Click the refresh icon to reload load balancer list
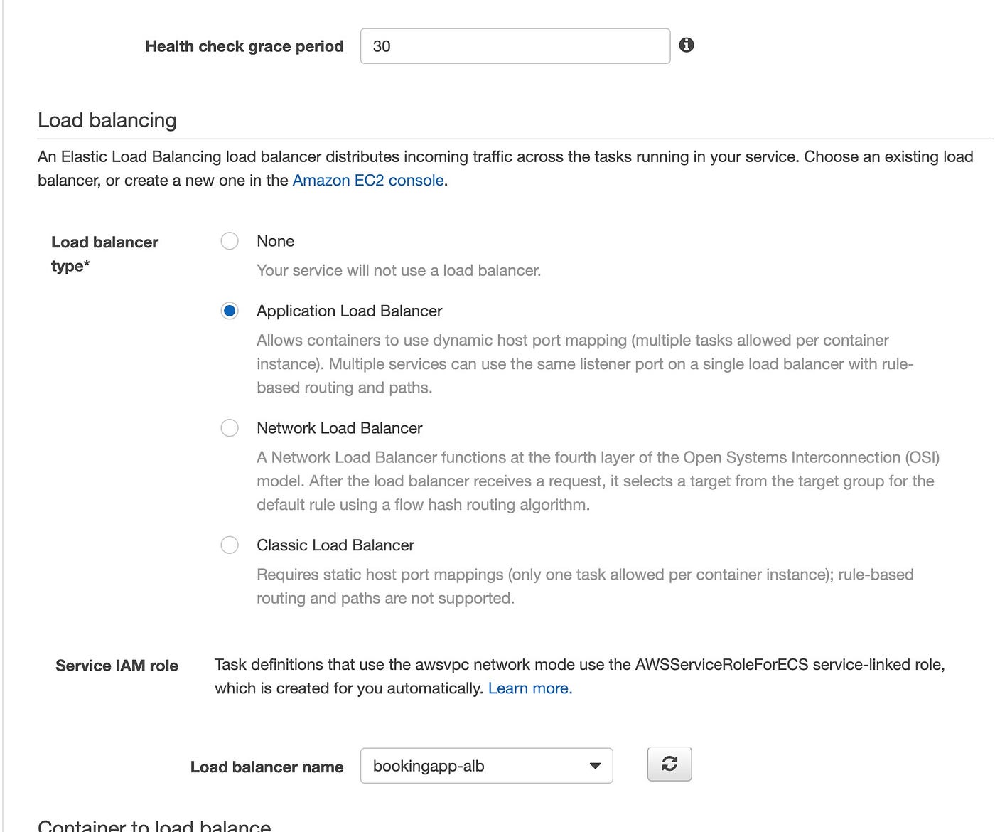The image size is (995, 832). click(x=669, y=764)
